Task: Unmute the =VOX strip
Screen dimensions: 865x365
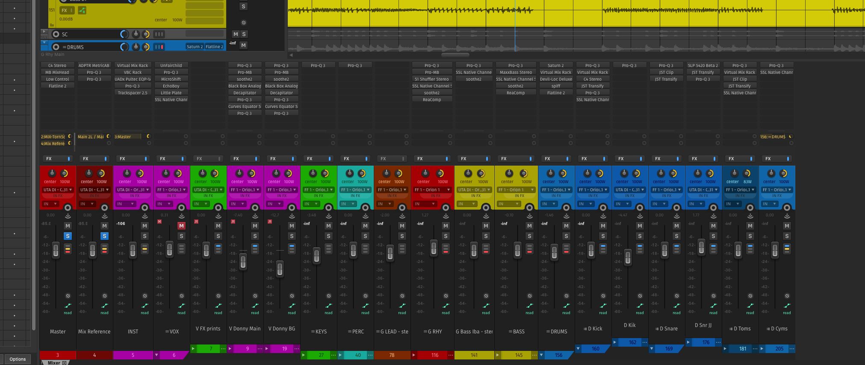Action: tap(181, 226)
